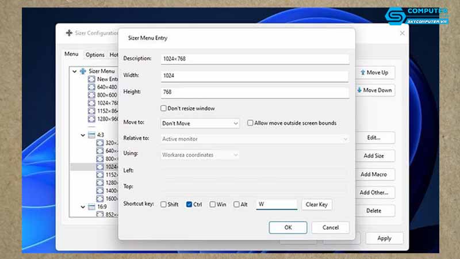Confirm the dialog with OK

pos(287,227)
